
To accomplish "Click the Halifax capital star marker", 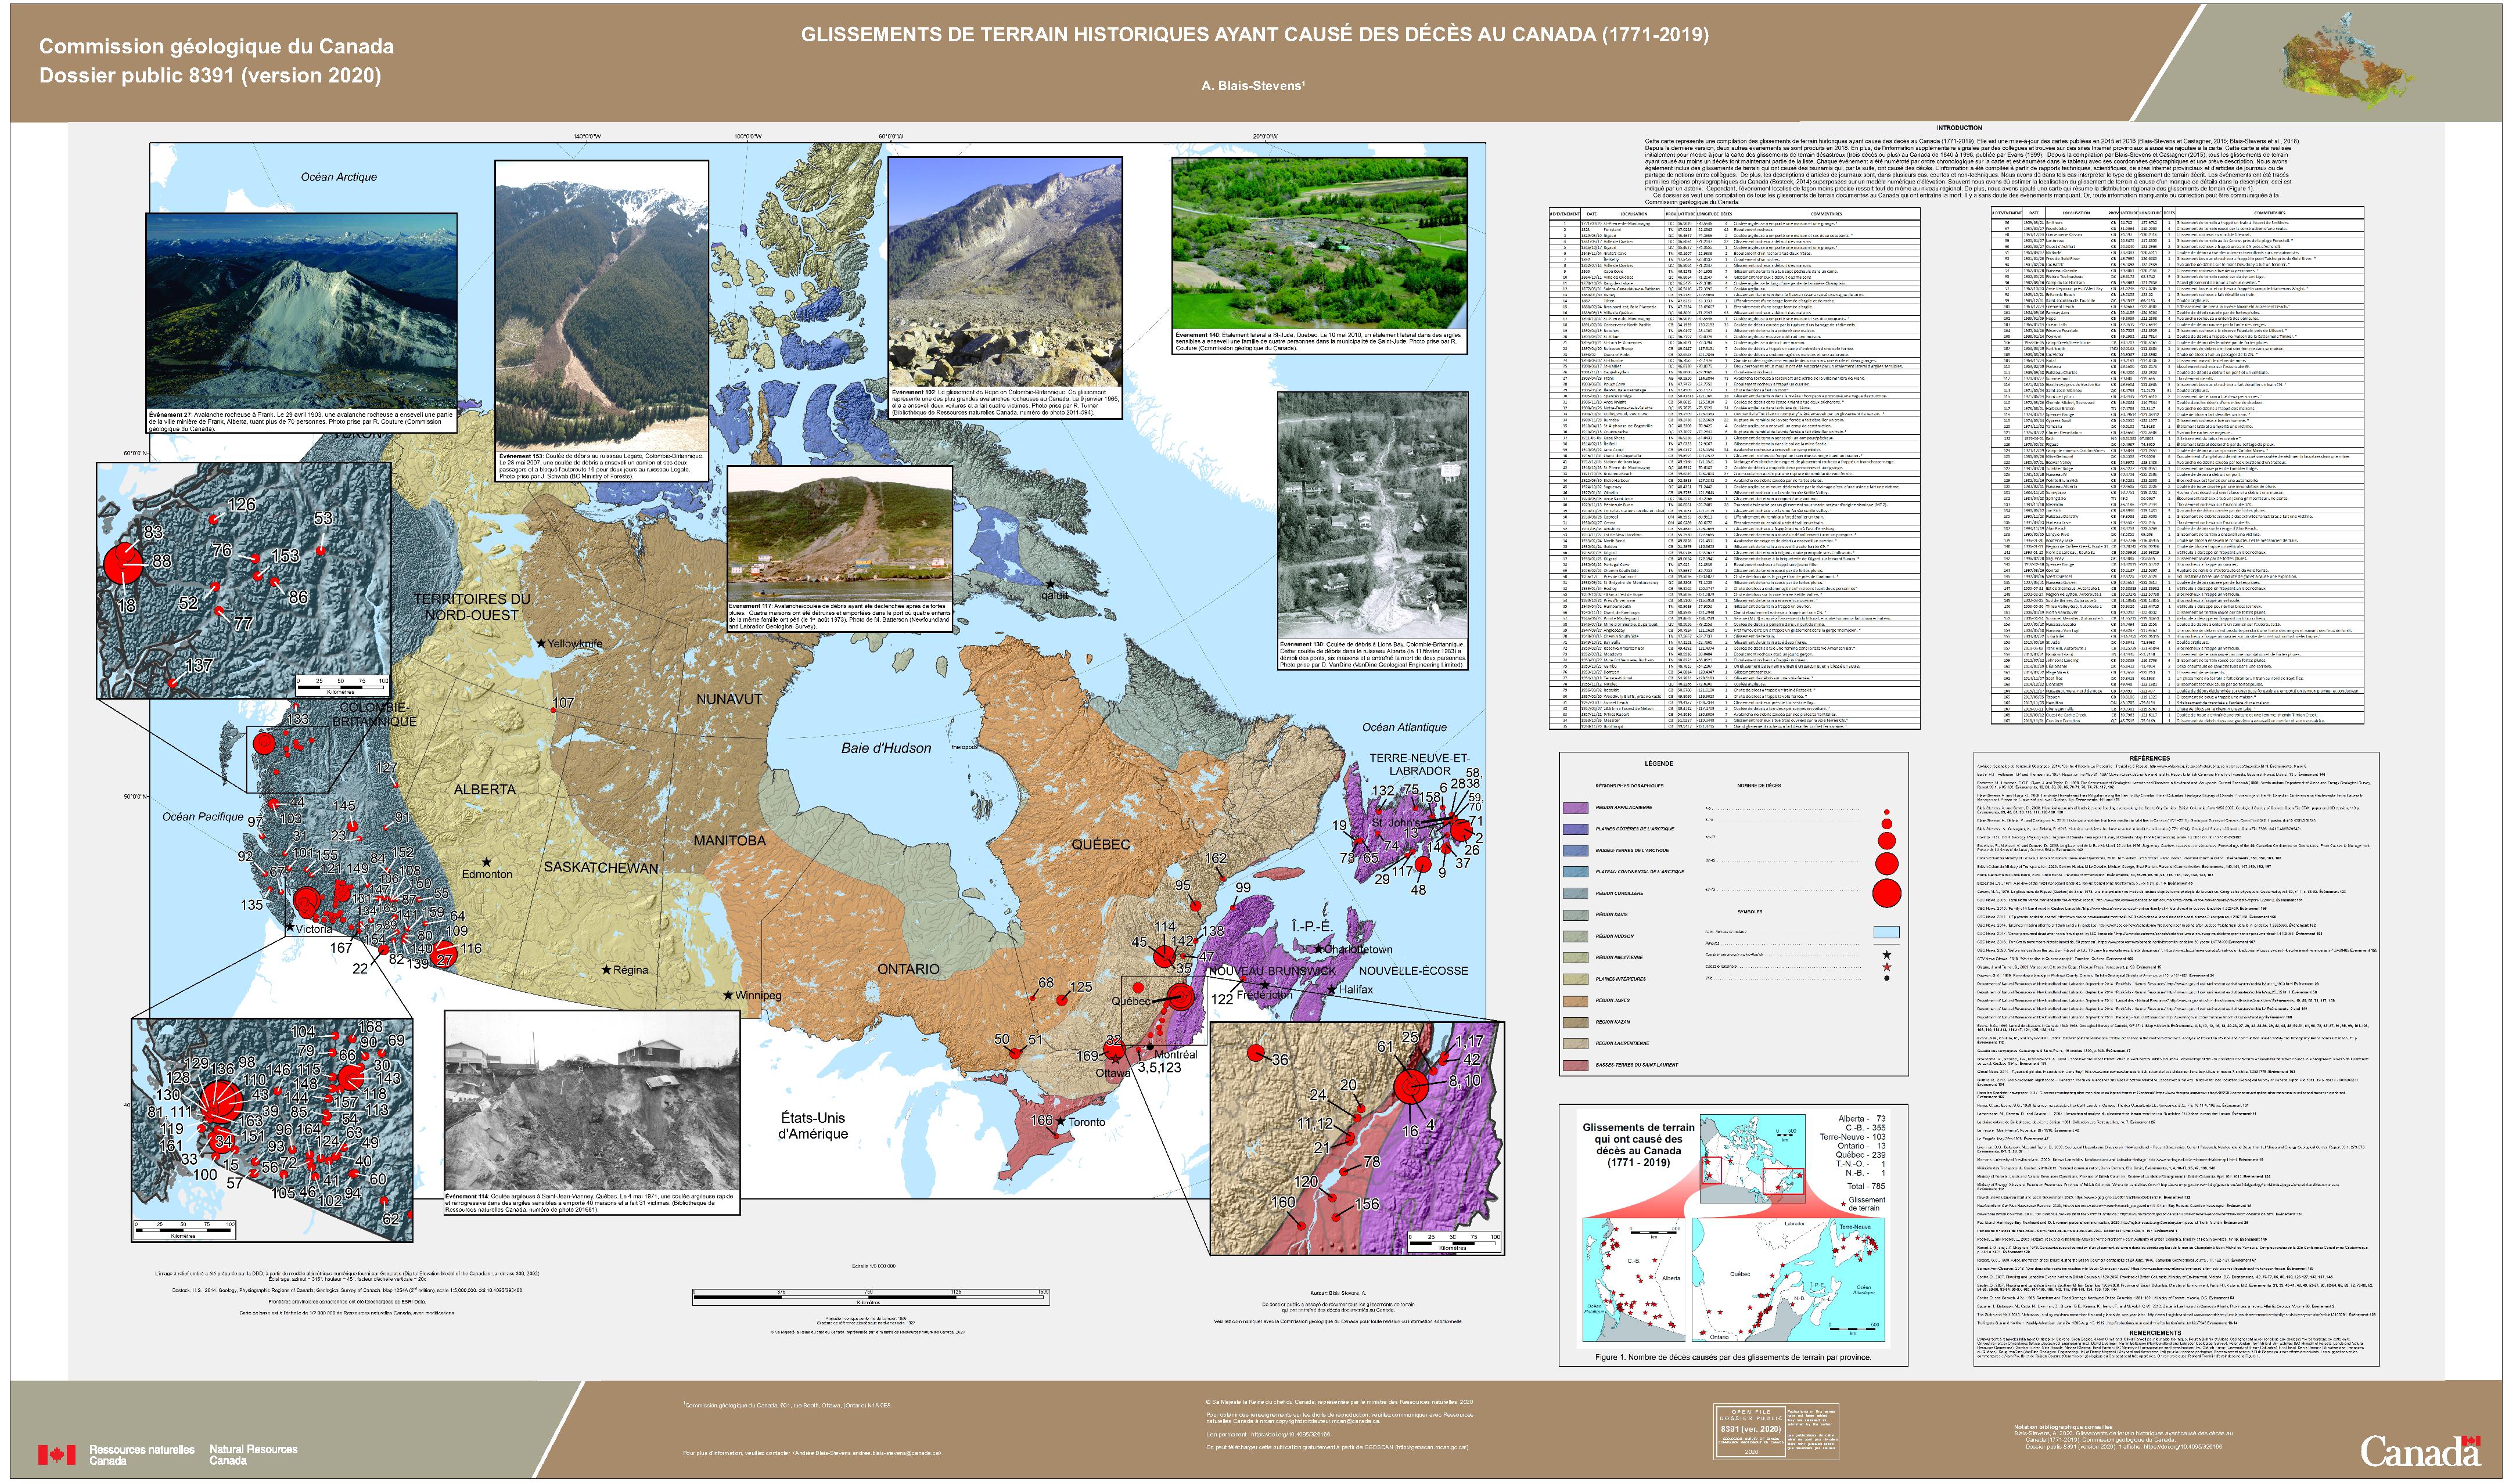I will [x=1331, y=989].
